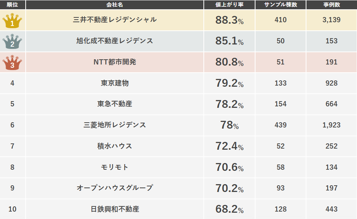357x219 pixels.
Task: Click the サンプル棟数 column header
Action: 280,4
